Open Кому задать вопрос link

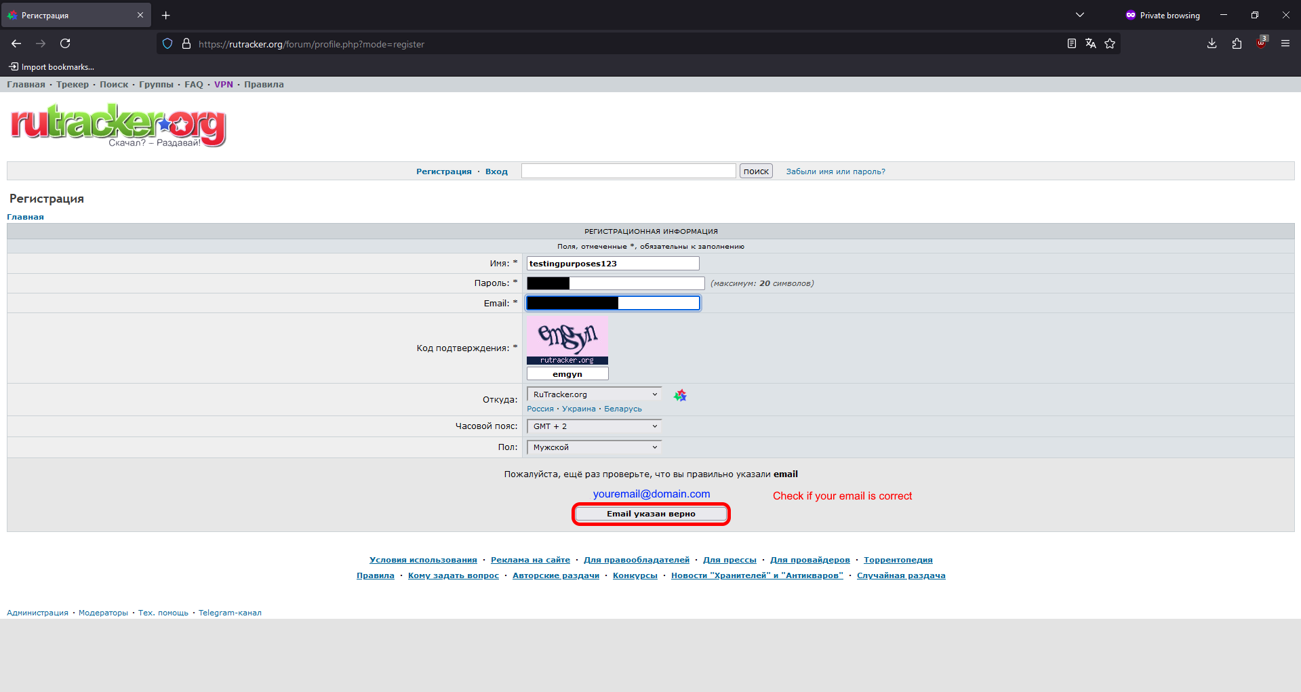point(454,575)
